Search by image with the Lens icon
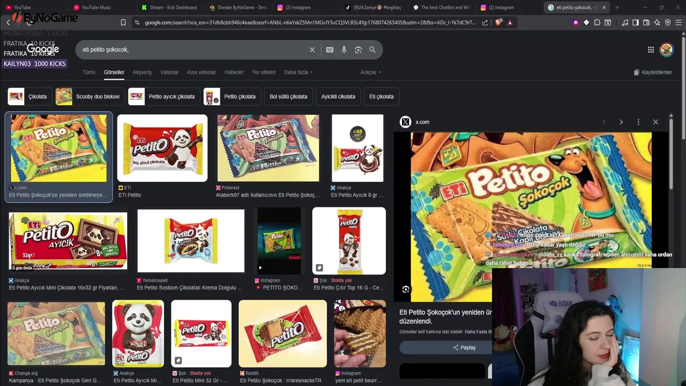Viewport: 686px width, 386px height. [358, 50]
